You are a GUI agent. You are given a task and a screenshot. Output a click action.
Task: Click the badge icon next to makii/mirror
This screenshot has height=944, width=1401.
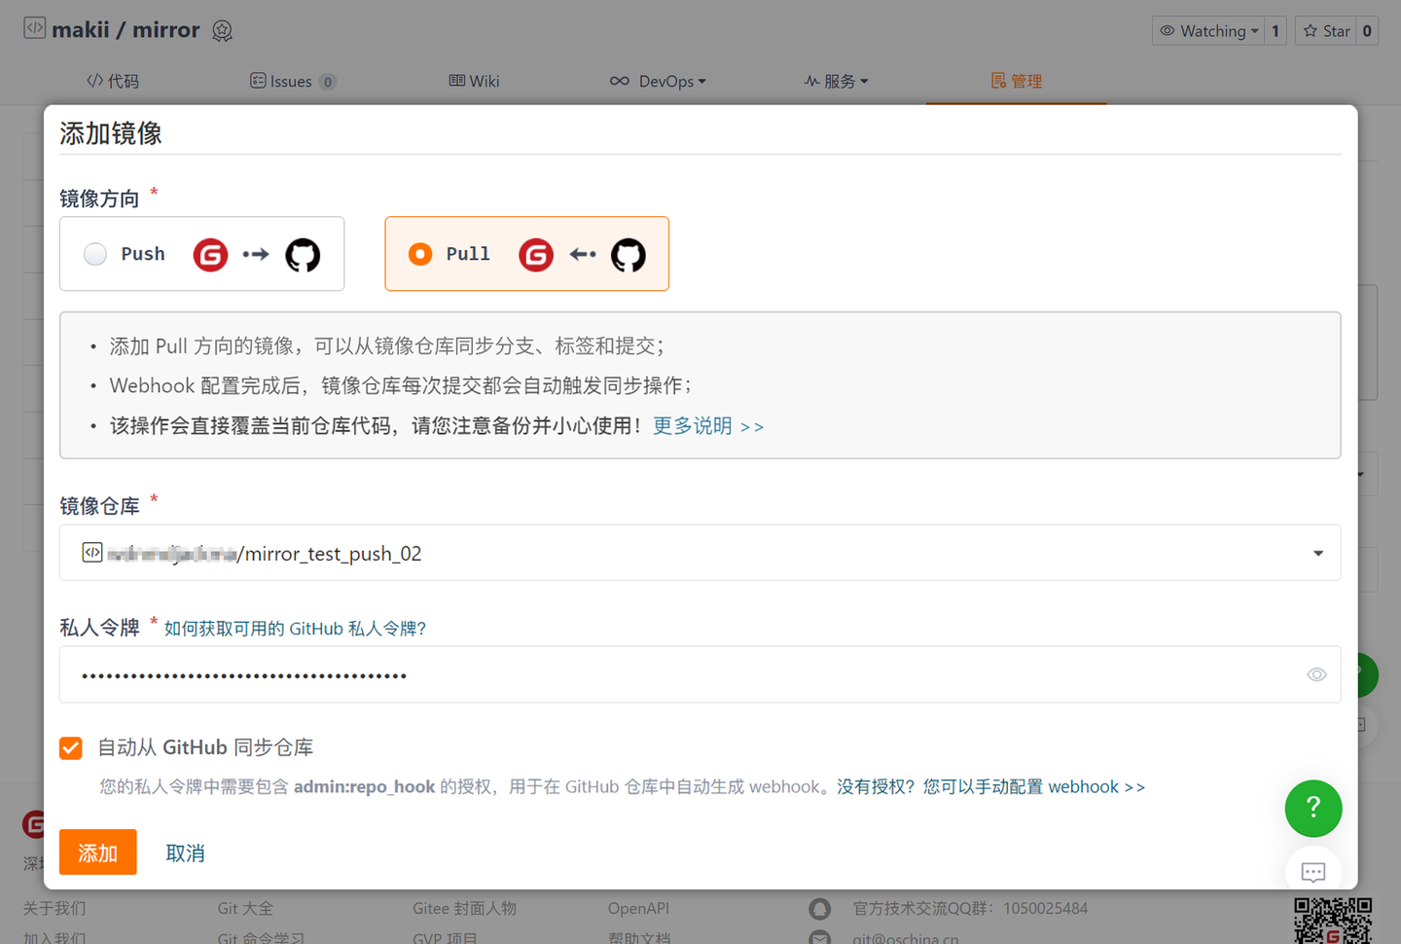[x=222, y=30]
